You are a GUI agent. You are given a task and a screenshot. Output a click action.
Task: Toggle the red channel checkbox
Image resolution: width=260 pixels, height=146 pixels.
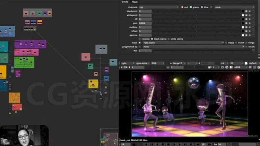point(182,7)
